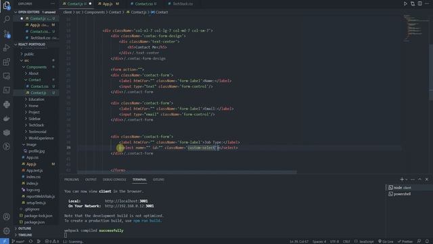Click the editor horizontal scrollbar
Viewport: 433px width, 244px height.
click(187, 172)
